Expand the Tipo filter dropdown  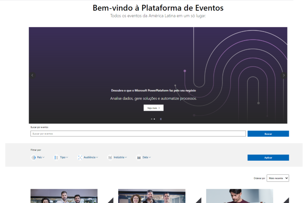click(64, 157)
